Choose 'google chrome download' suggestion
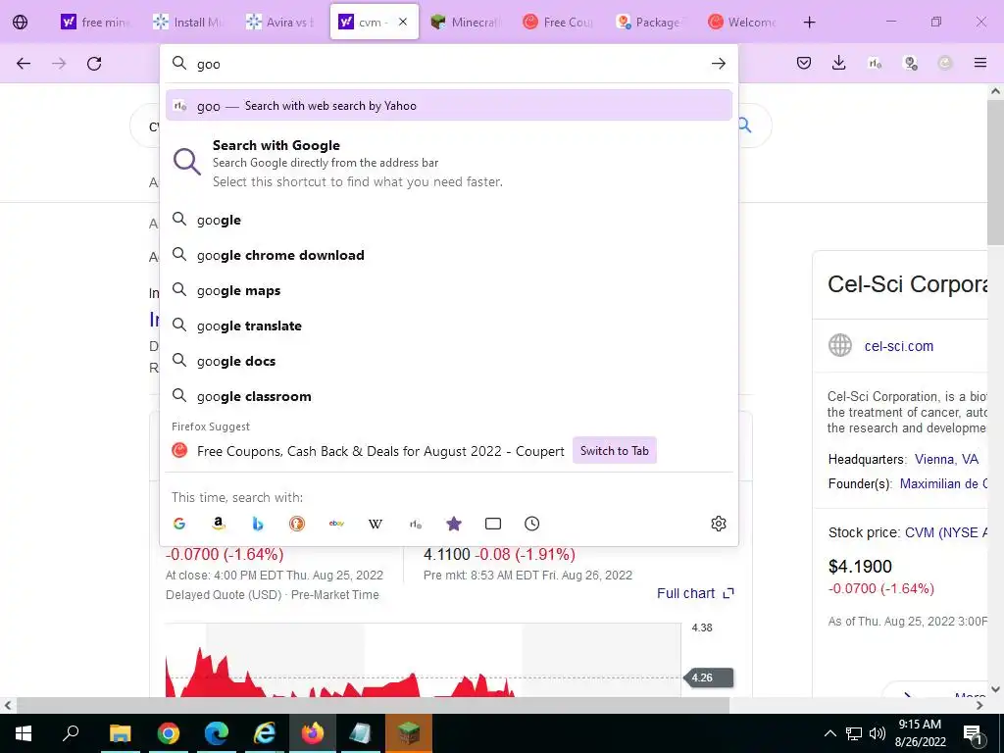This screenshot has width=1004, height=753. pyautogui.click(x=449, y=255)
